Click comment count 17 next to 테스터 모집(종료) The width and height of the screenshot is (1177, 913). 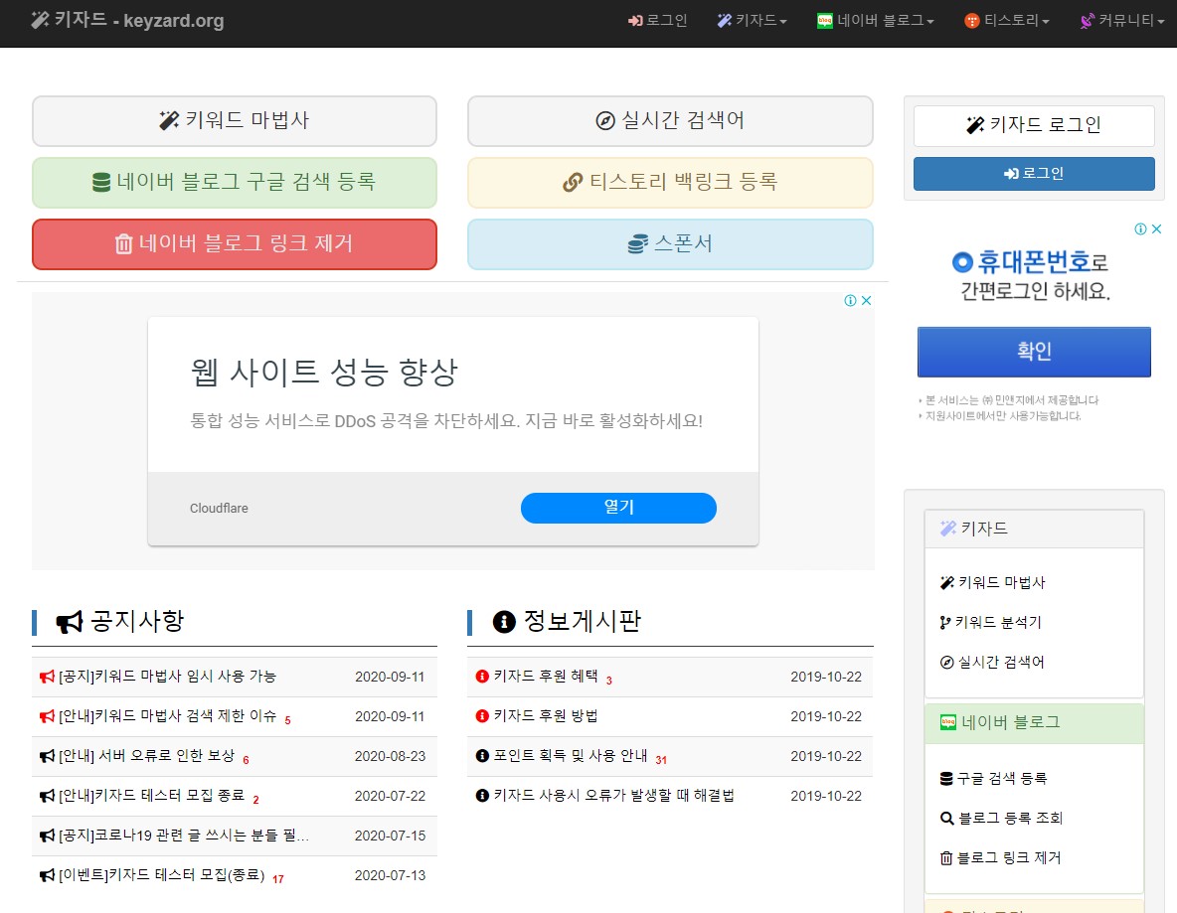[277, 879]
